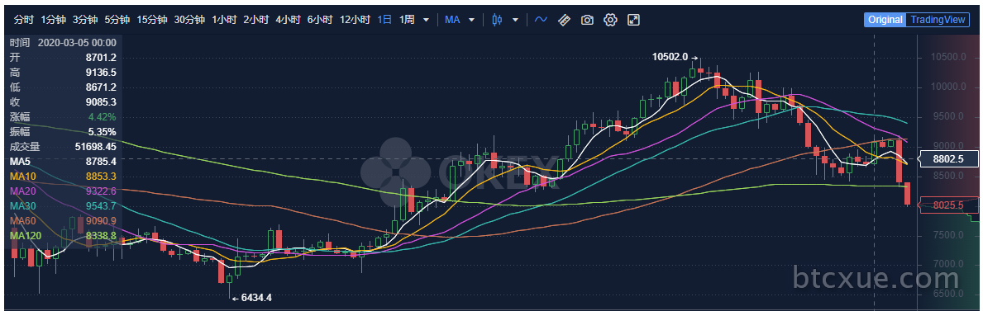Image resolution: width=983 pixels, height=311 pixels.
Task: Open chart settings gear icon
Action: coord(610,20)
